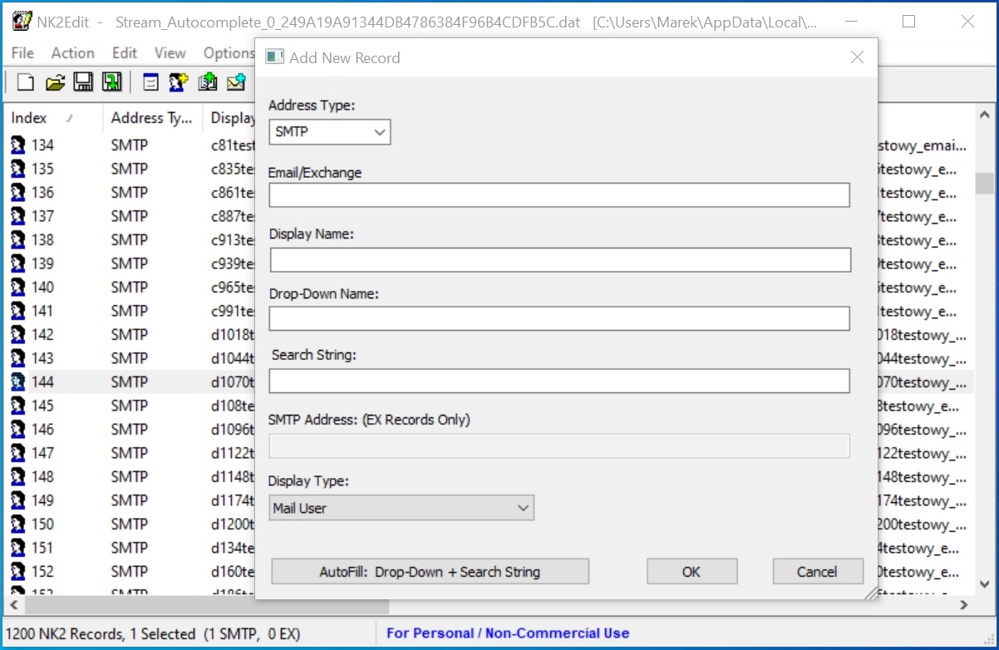Click into the Search String field
The height and width of the screenshot is (650, 999).
pos(559,382)
